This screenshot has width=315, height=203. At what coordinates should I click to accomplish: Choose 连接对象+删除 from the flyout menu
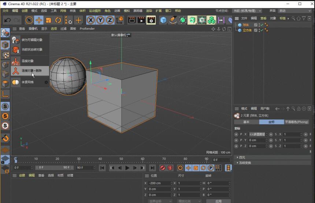(31, 70)
